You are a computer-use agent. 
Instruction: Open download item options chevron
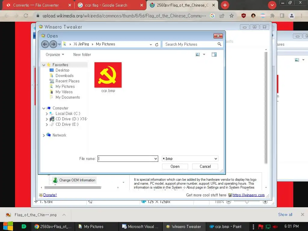tap(64, 215)
